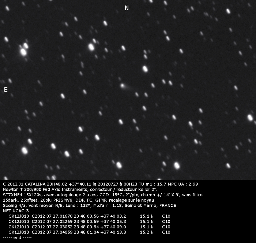Click the E east direction label

click(x=5, y=90)
